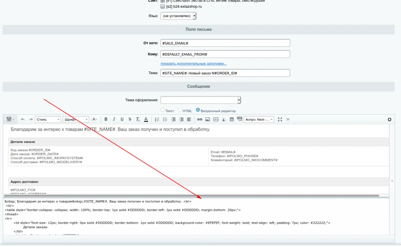
Task: Insert an image into the message
Action: pos(208,119)
